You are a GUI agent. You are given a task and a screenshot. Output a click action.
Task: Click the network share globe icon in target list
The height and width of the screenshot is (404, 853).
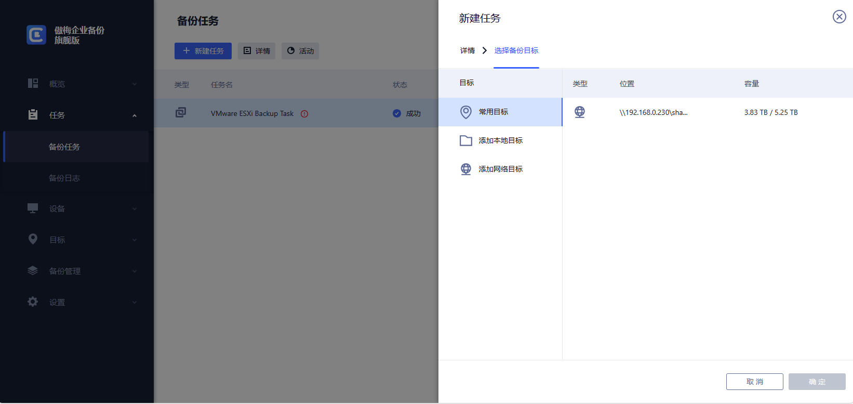pyautogui.click(x=580, y=112)
